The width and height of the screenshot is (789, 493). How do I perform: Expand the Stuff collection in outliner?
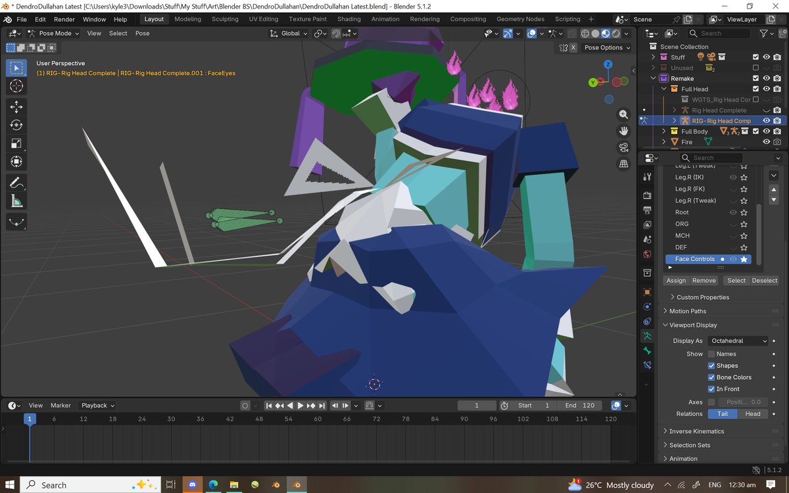[x=653, y=57]
